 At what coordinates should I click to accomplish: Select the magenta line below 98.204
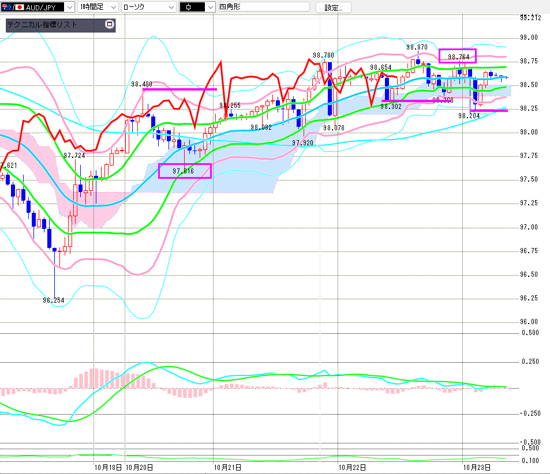[489, 110]
